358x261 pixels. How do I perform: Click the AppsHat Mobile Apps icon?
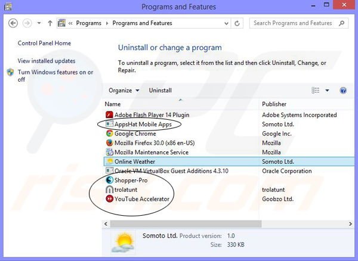110,124
